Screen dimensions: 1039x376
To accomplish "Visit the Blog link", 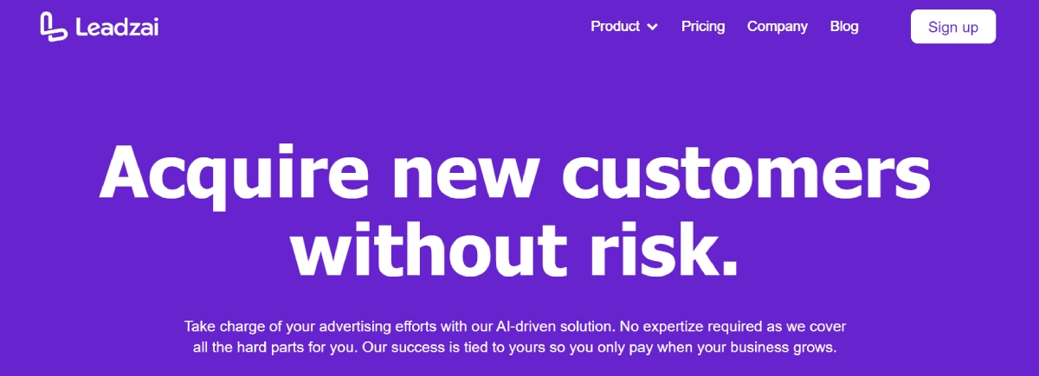I will pos(844,26).
